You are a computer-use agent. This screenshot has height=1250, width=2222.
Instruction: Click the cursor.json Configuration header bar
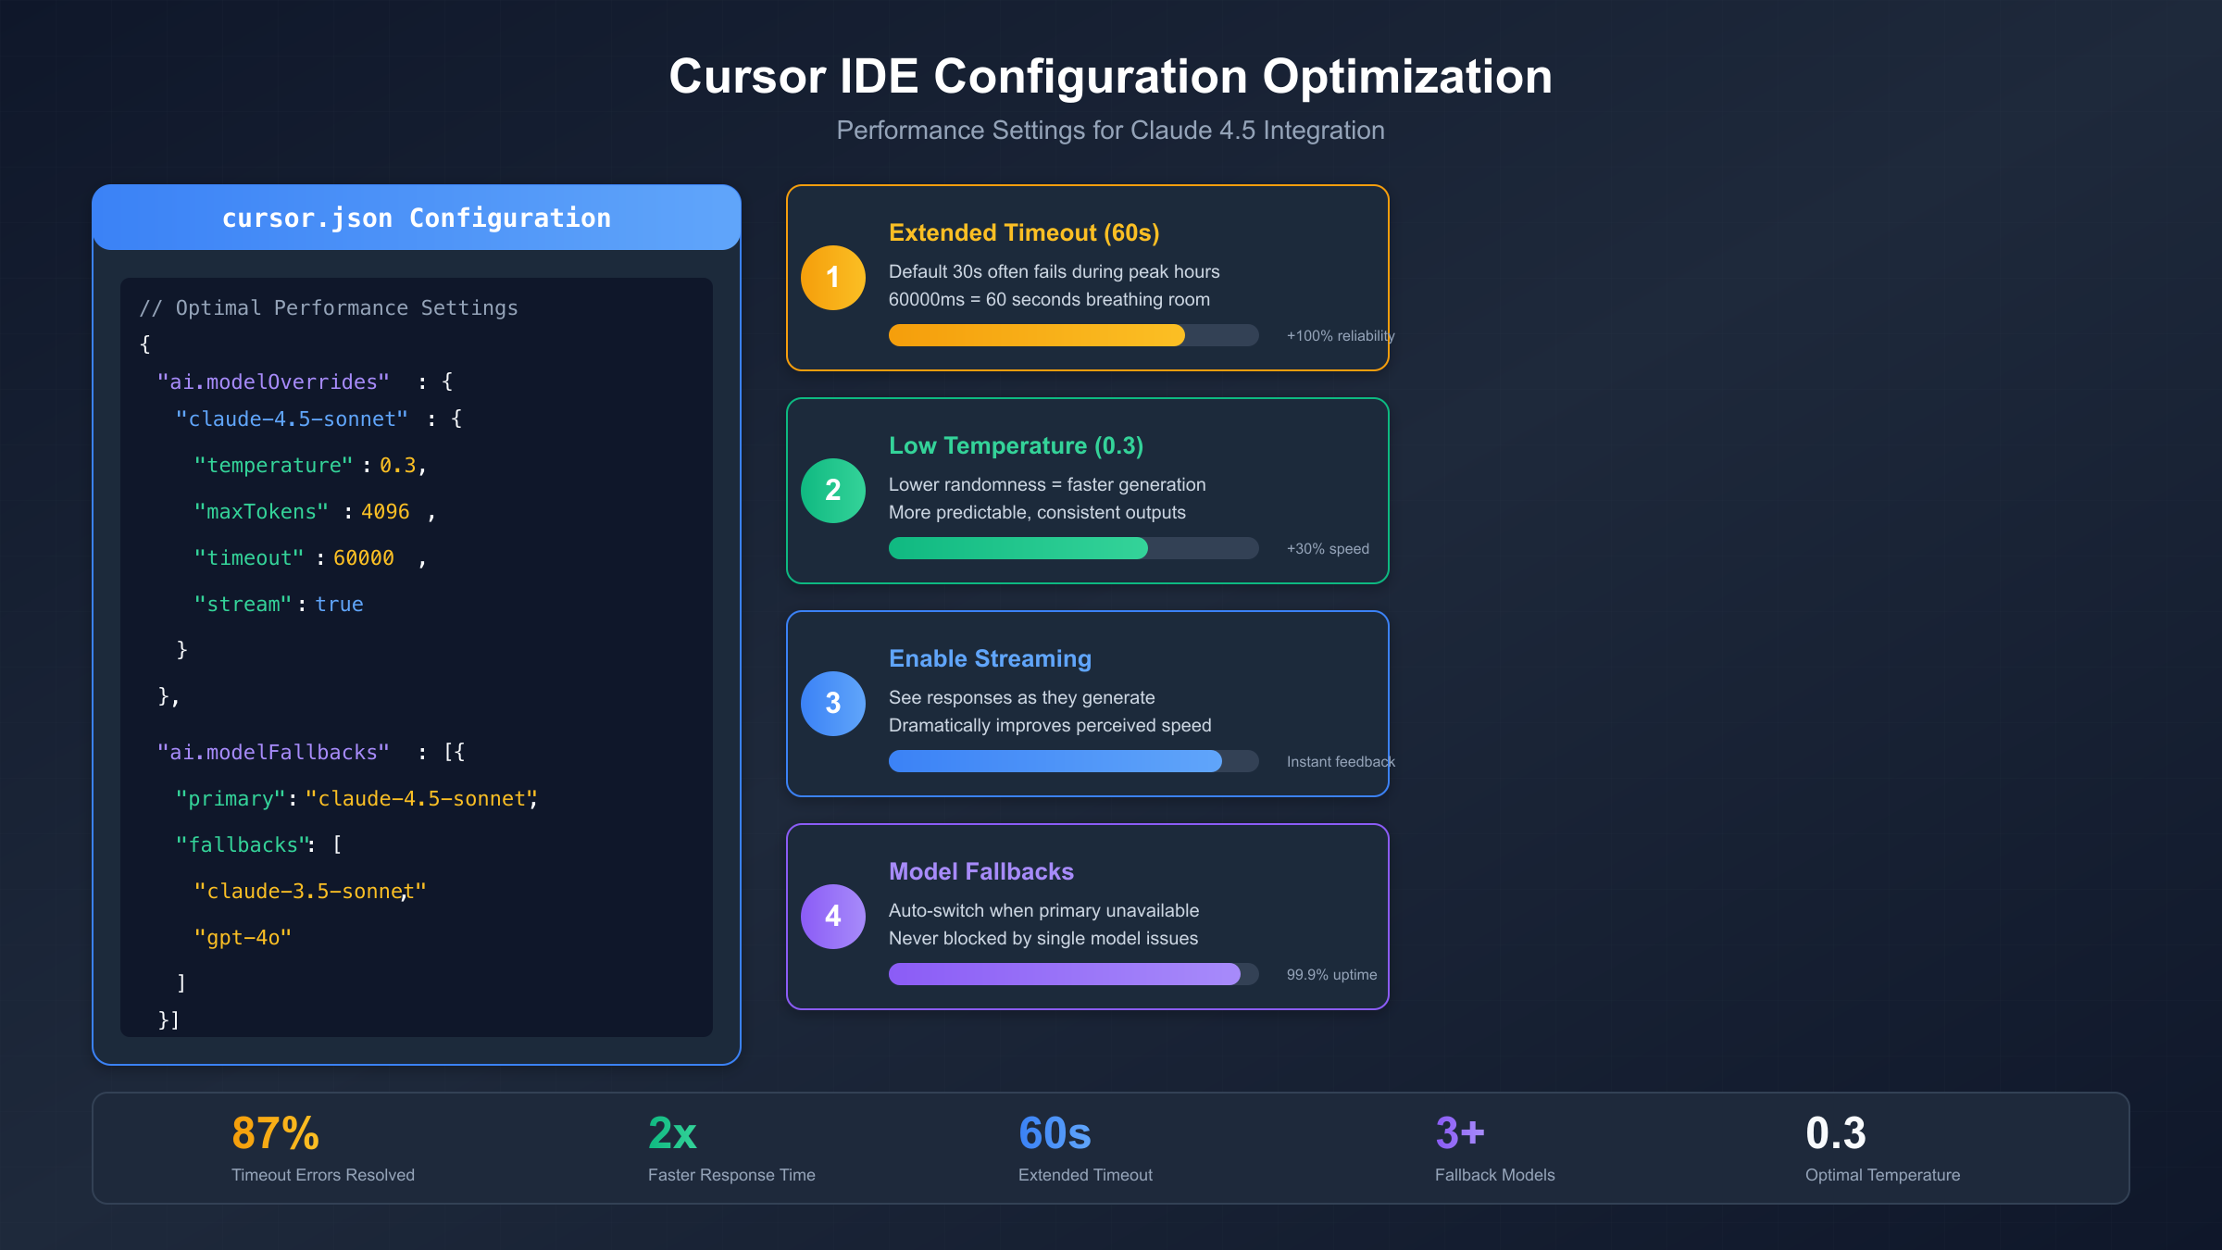pos(416,217)
